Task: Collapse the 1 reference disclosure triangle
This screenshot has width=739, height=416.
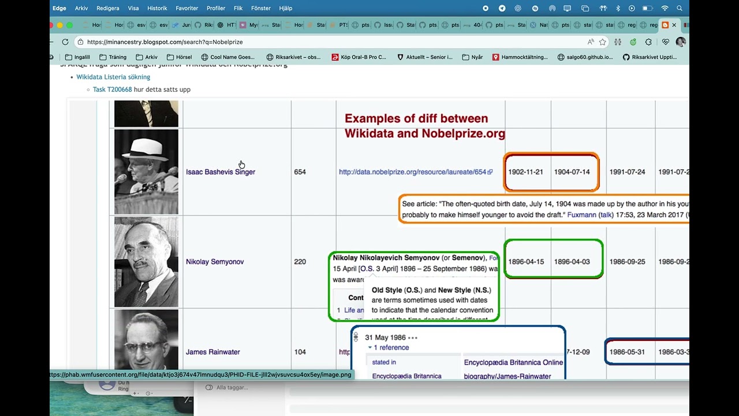Action: pyautogui.click(x=370, y=348)
